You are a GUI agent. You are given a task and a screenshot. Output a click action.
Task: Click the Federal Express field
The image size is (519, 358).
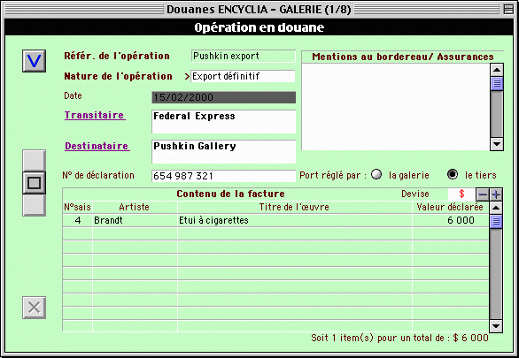223,122
